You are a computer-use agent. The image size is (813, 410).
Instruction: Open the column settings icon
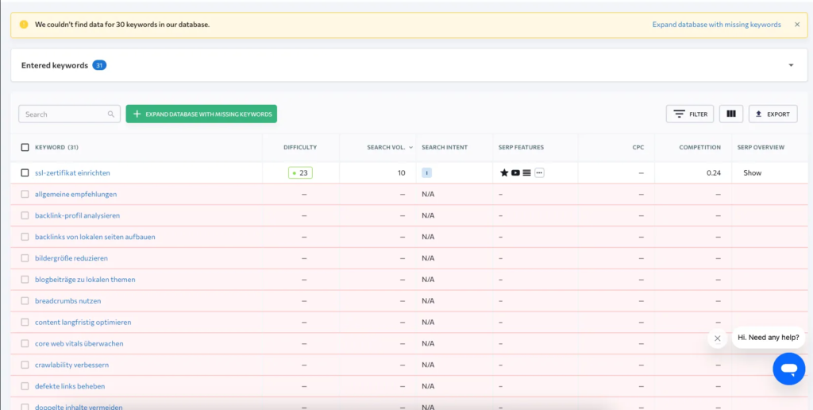click(731, 114)
